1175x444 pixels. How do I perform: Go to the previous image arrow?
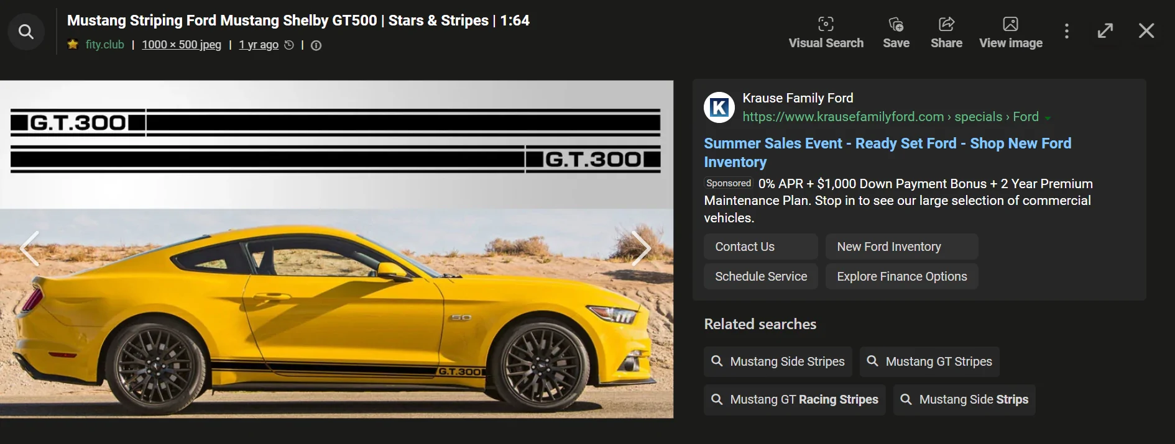[x=29, y=248]
